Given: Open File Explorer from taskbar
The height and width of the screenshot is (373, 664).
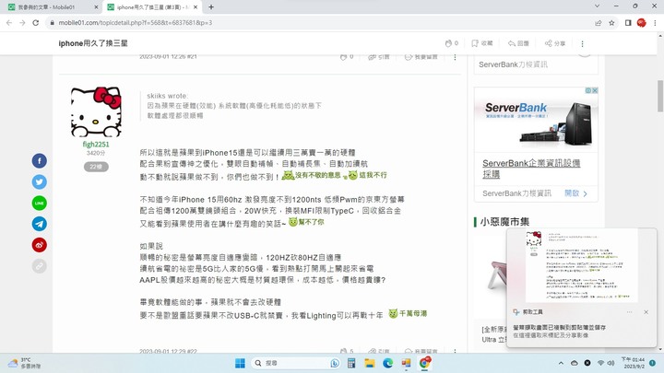Looking at the screenshot, I should [370, 363].
